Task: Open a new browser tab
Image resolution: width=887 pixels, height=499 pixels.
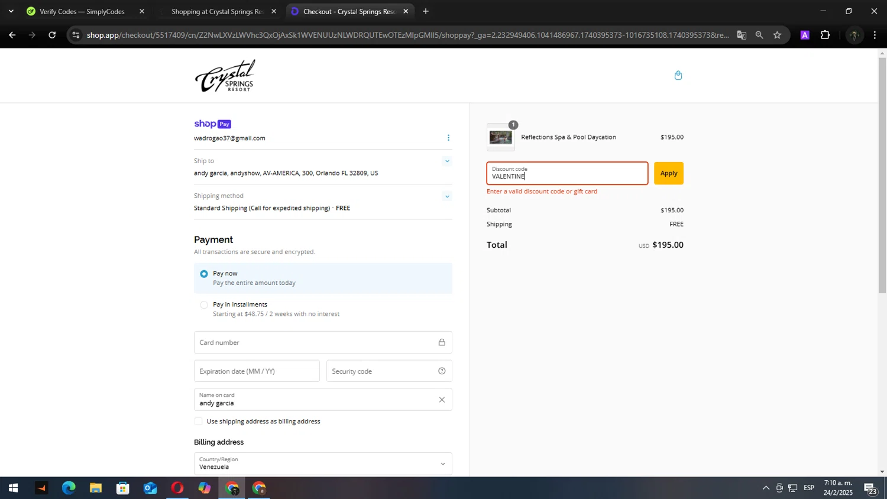Action: pos(426,11)
